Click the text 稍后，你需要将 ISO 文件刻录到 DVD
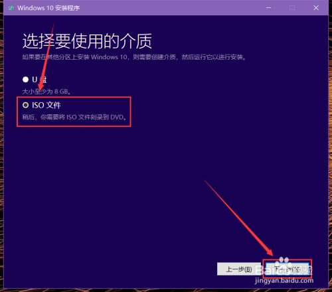 click(x=74, y=117)
